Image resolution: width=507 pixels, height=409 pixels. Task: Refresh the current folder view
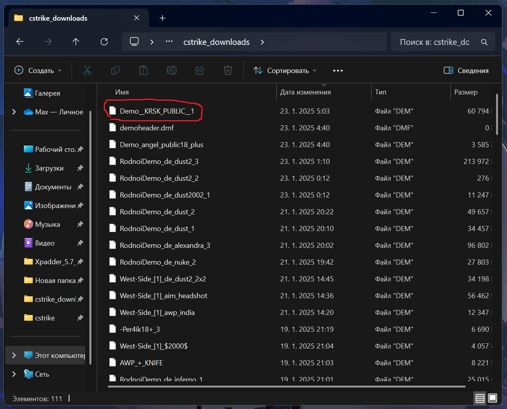(x=104, y=42)
